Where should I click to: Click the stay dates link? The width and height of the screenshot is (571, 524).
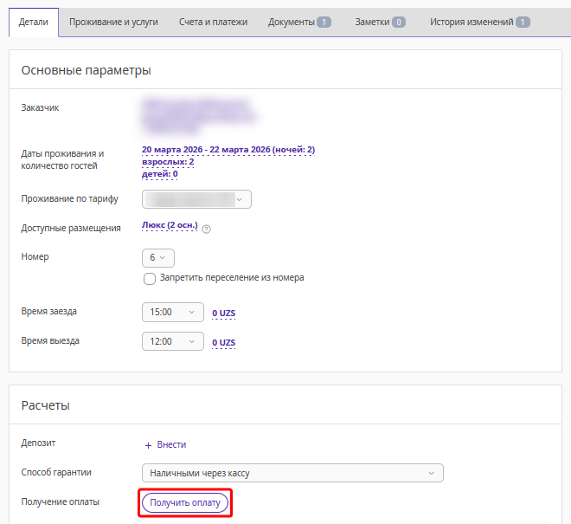pyautogui.click(x=228, y=149)
